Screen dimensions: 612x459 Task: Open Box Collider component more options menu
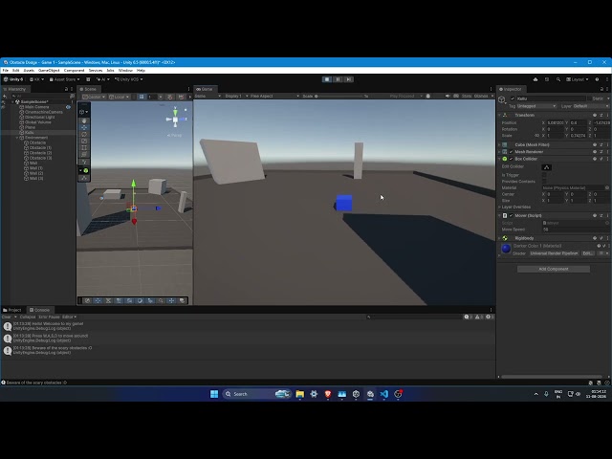pos(607,159)
